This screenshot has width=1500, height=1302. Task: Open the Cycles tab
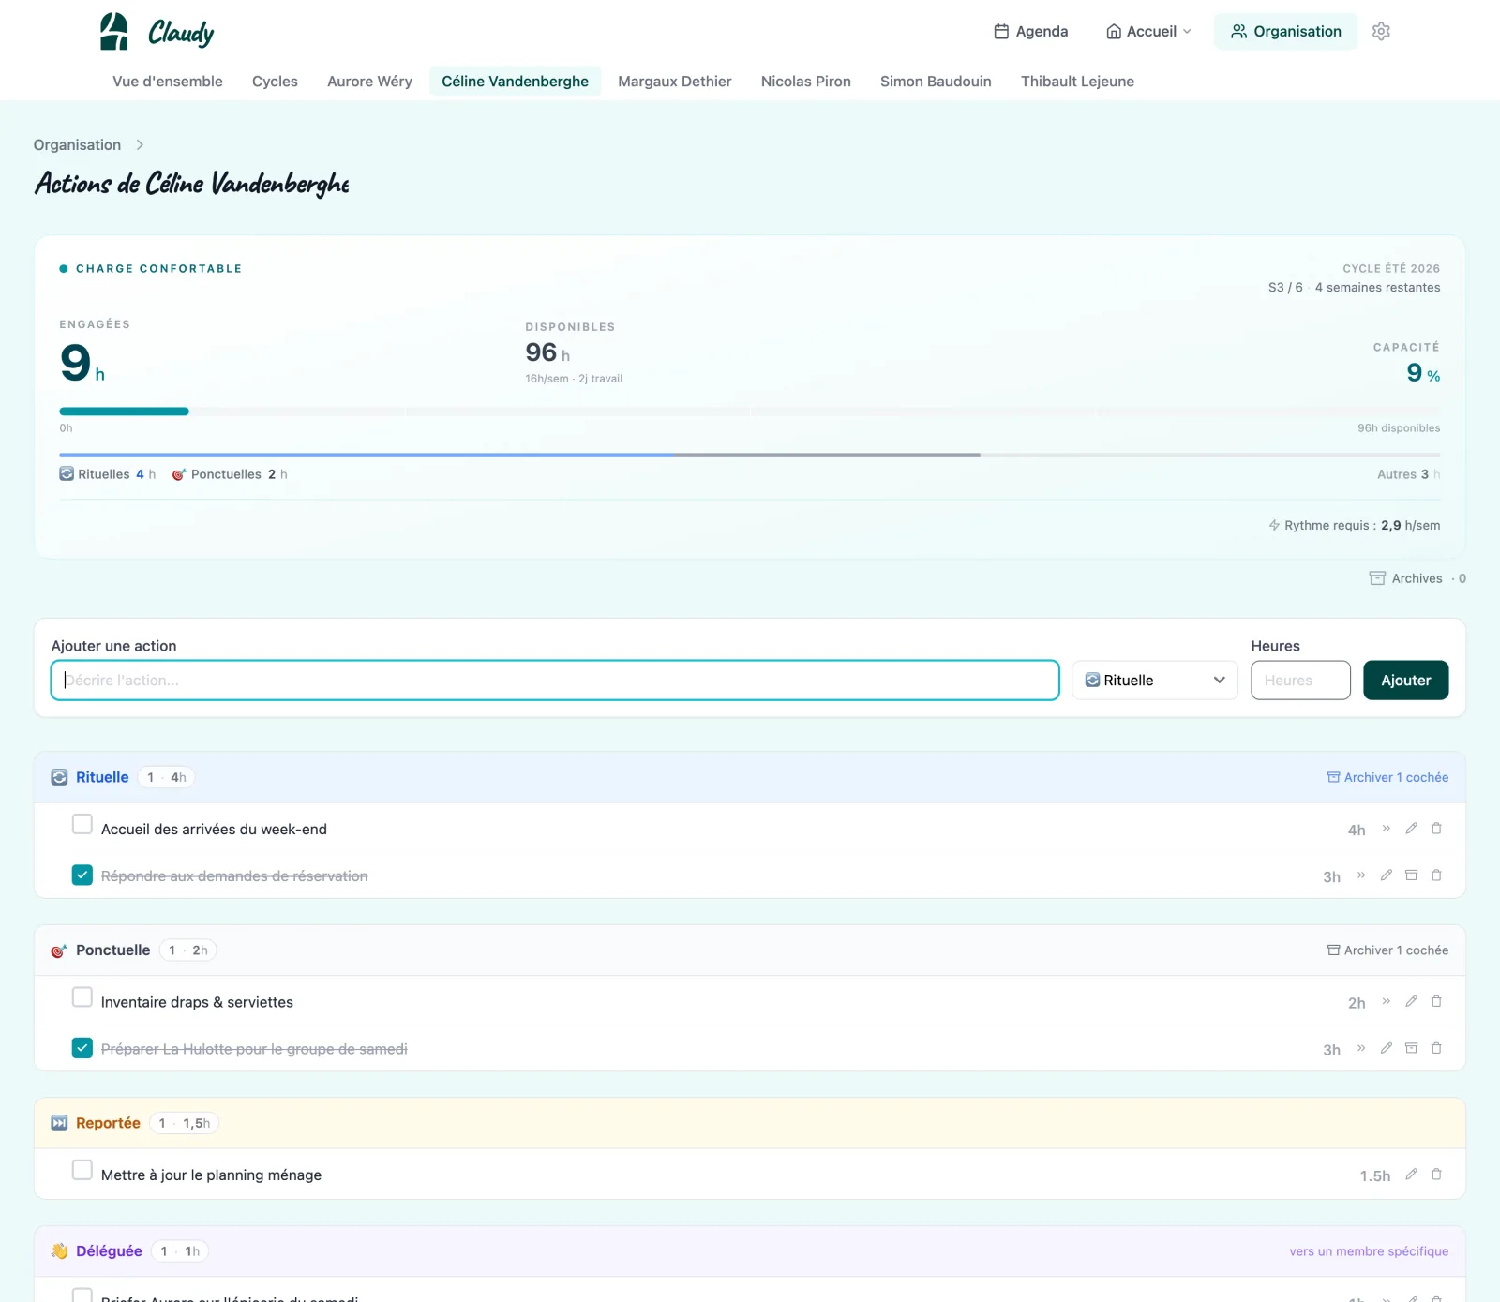(x=275, y=82)
